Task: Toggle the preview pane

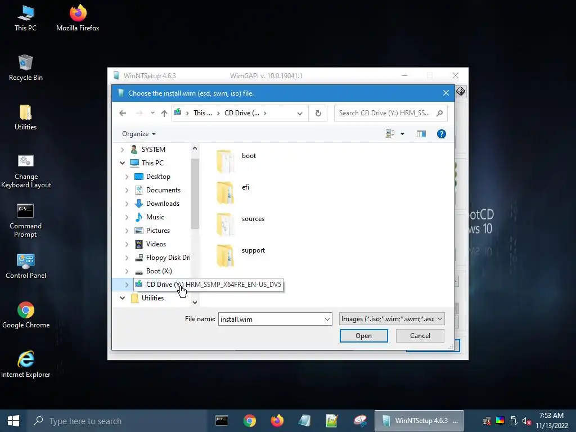Action: coord(421,134)
